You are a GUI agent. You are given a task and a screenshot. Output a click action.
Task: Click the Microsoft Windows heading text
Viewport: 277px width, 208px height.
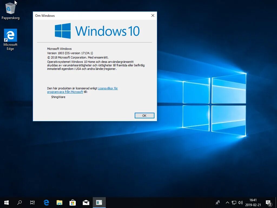click(59, 49)
